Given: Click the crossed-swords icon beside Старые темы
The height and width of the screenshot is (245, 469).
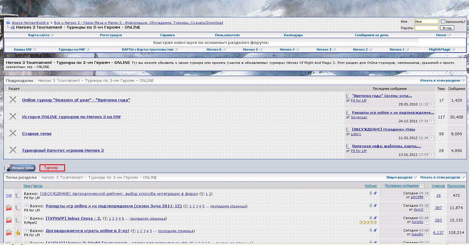Looking at the screenshot, I should [x=13, y=133].
